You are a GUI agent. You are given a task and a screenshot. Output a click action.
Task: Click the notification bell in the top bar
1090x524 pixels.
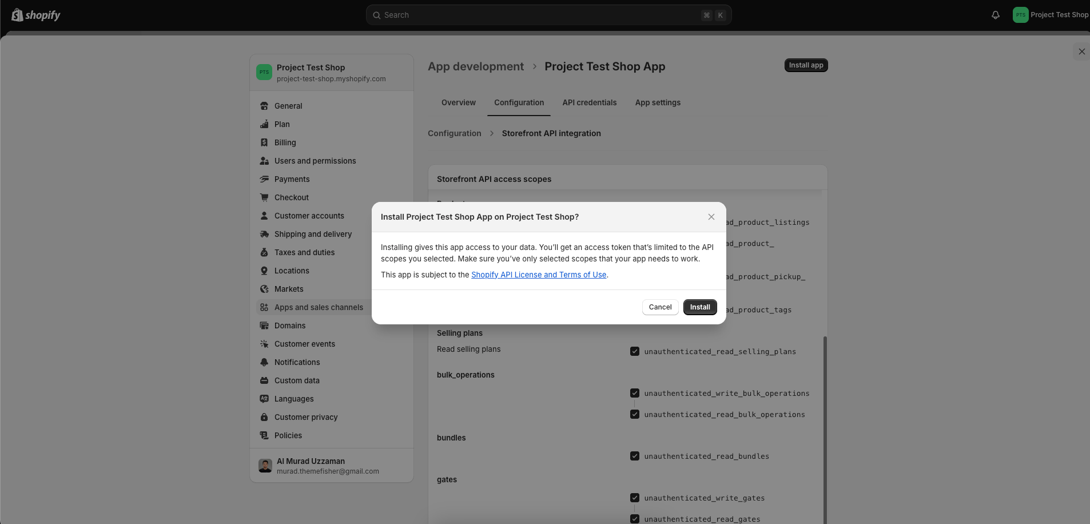(995, 15)
